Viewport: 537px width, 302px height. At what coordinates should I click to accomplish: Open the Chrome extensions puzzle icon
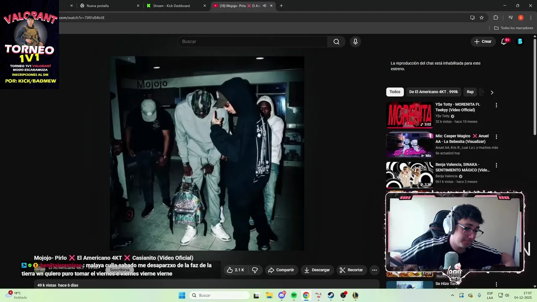495,18
